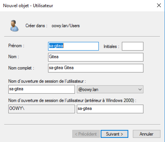Cancel with the Annuler button
The height and width of the screenshot is (142, 165).
(x=146, y=134)
